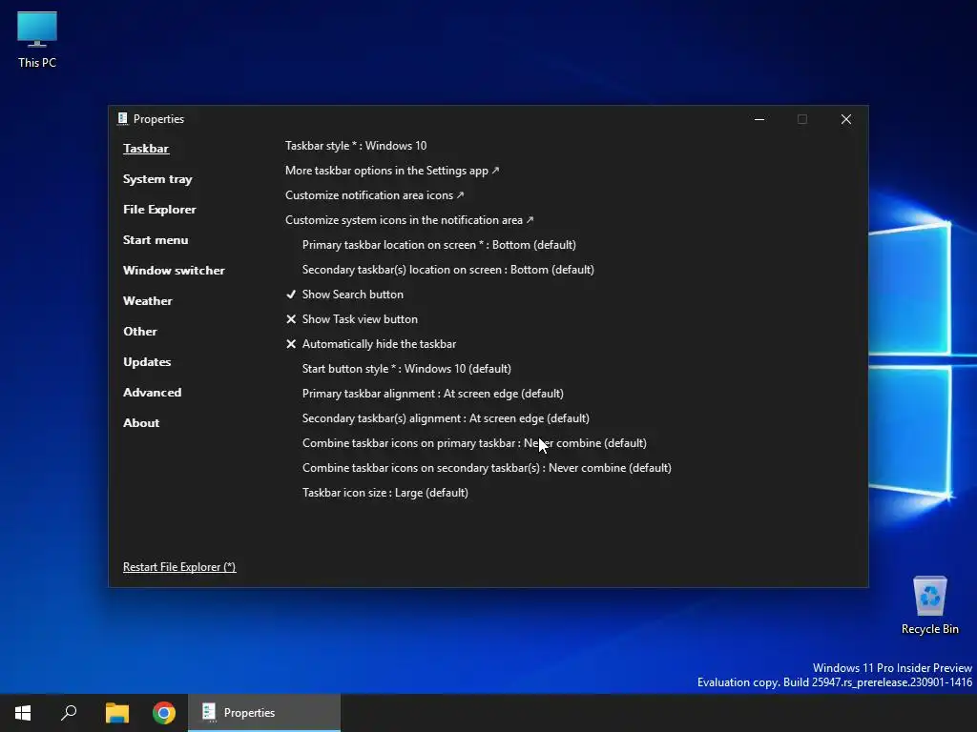Change Combine icons on secondary taskbar(s)
977x732 pixels.
487,468
